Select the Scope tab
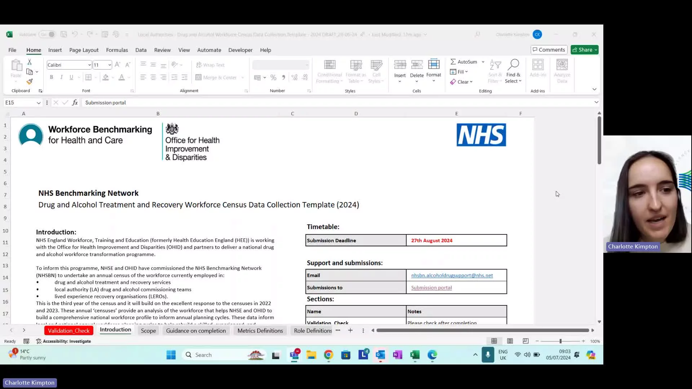 pyautogui.click(x=148, y=330)
